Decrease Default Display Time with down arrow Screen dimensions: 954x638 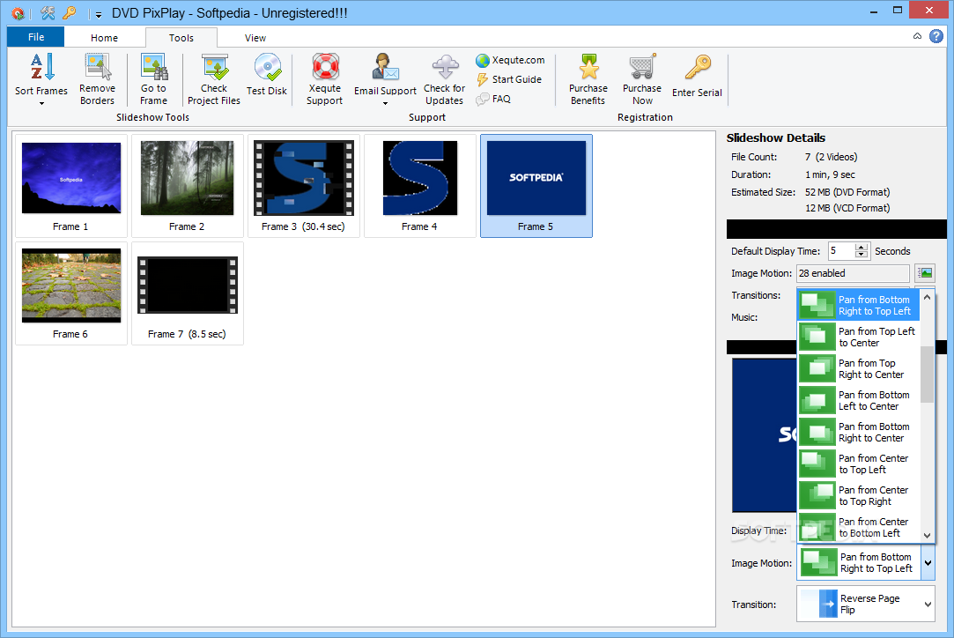tap(861, 255)
